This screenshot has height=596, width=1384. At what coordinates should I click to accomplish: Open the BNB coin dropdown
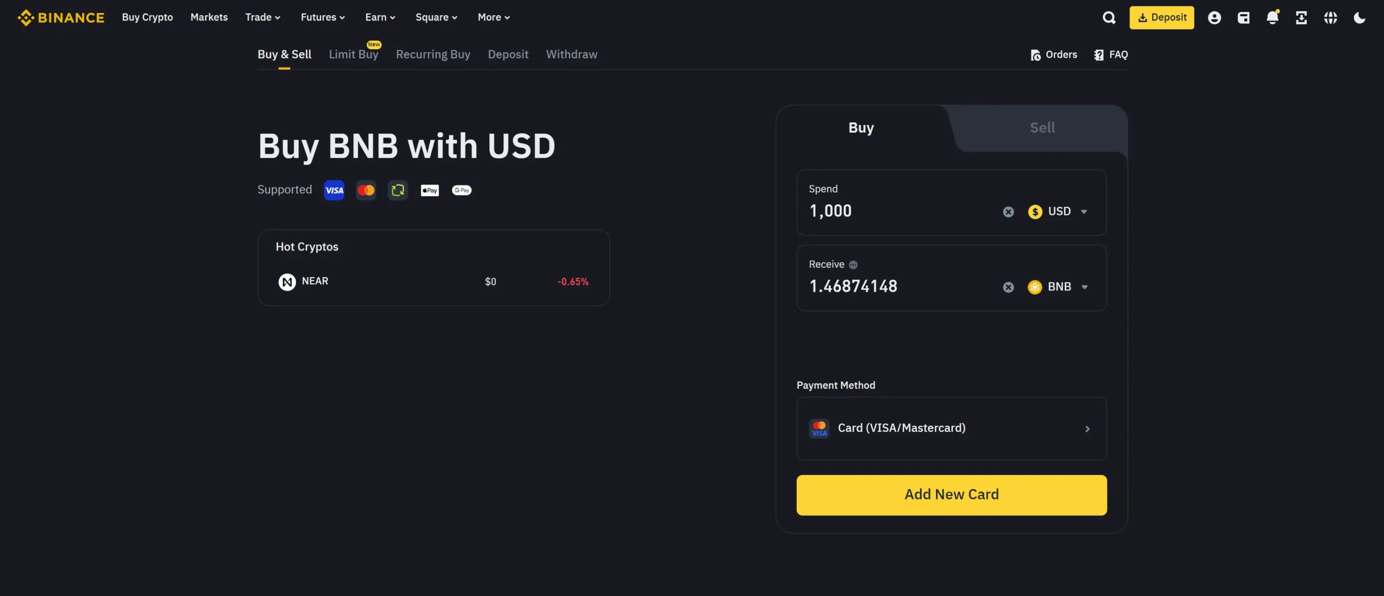click(x=1057, y=287)
